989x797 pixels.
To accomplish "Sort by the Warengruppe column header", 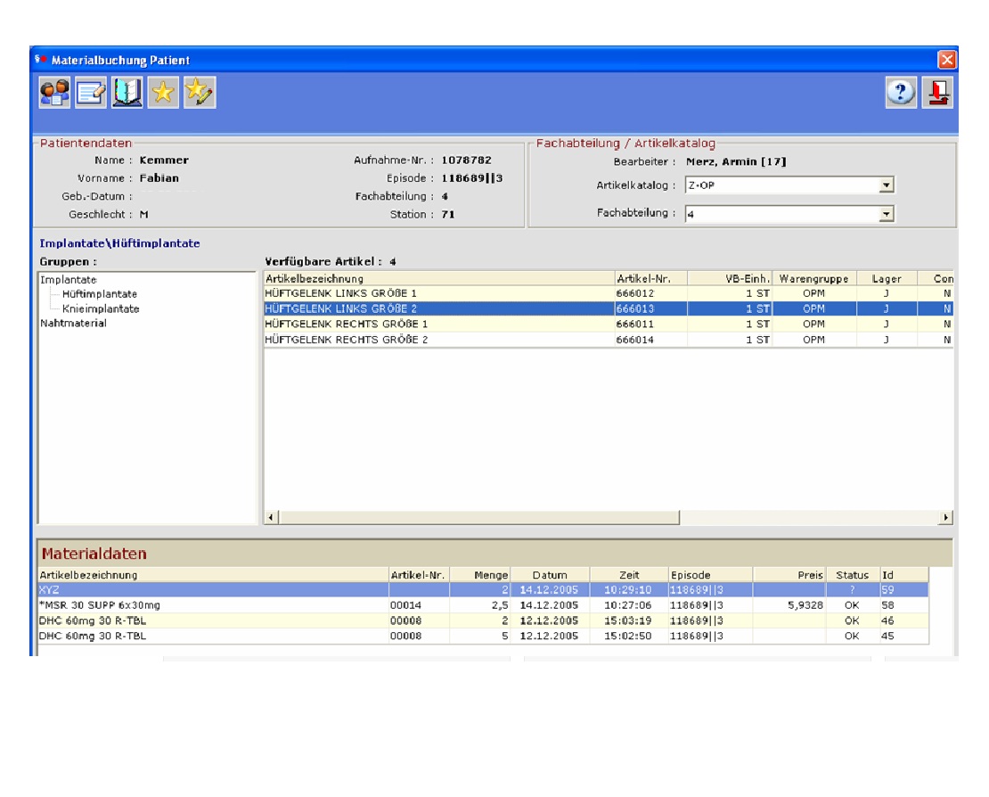I will pyautogui.click(x=814, y=278).
